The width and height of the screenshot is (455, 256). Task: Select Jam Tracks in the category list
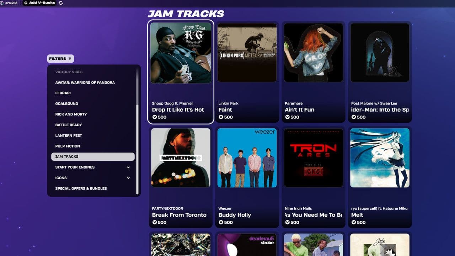[x=93, y=156]
